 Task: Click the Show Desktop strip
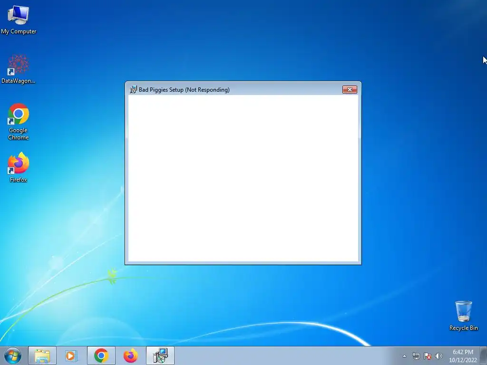tap(484, 355)
